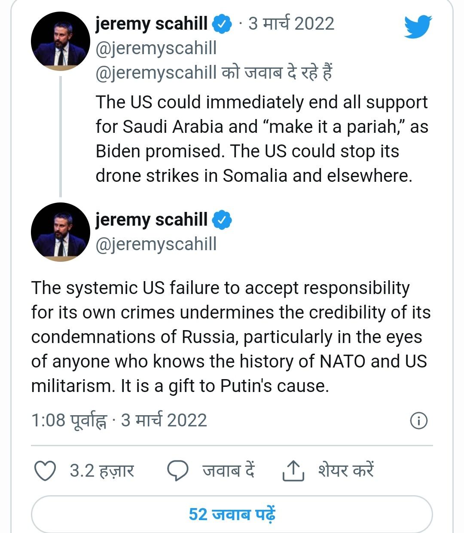This screenshot has width=464, height=533.
Task: Click the top 'jeremy scahill' display name
Action: click(x=151, y=24)
